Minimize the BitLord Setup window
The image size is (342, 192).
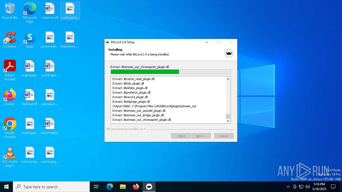[x=207, y=42]
